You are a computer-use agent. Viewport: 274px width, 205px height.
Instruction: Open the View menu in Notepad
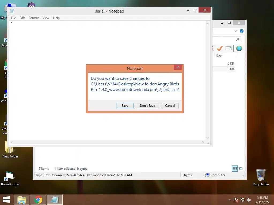tap(46, 18)
